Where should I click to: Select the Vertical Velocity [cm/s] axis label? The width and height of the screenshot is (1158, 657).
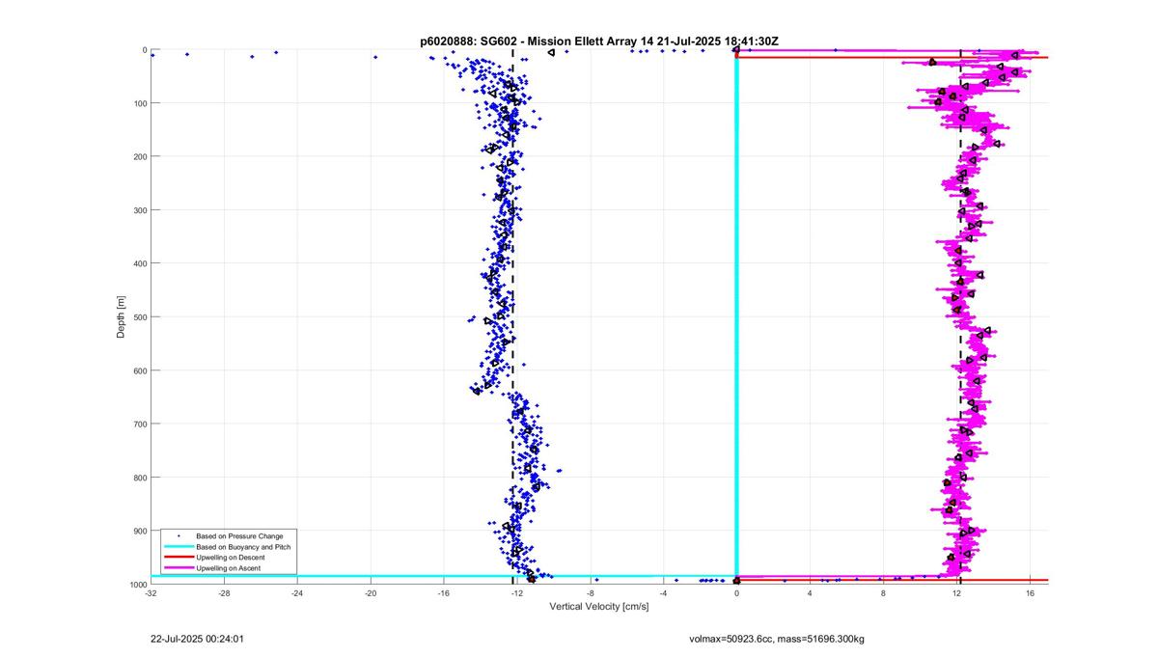coord(599,607)
